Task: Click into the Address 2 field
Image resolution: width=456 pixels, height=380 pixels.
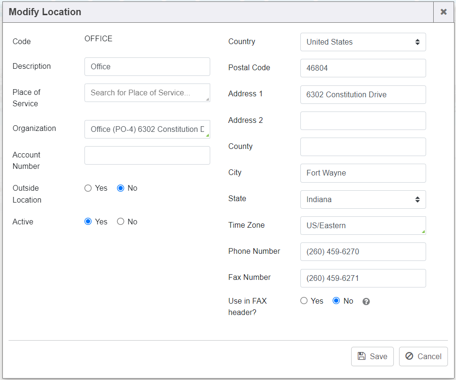Action: click(363, 120)
